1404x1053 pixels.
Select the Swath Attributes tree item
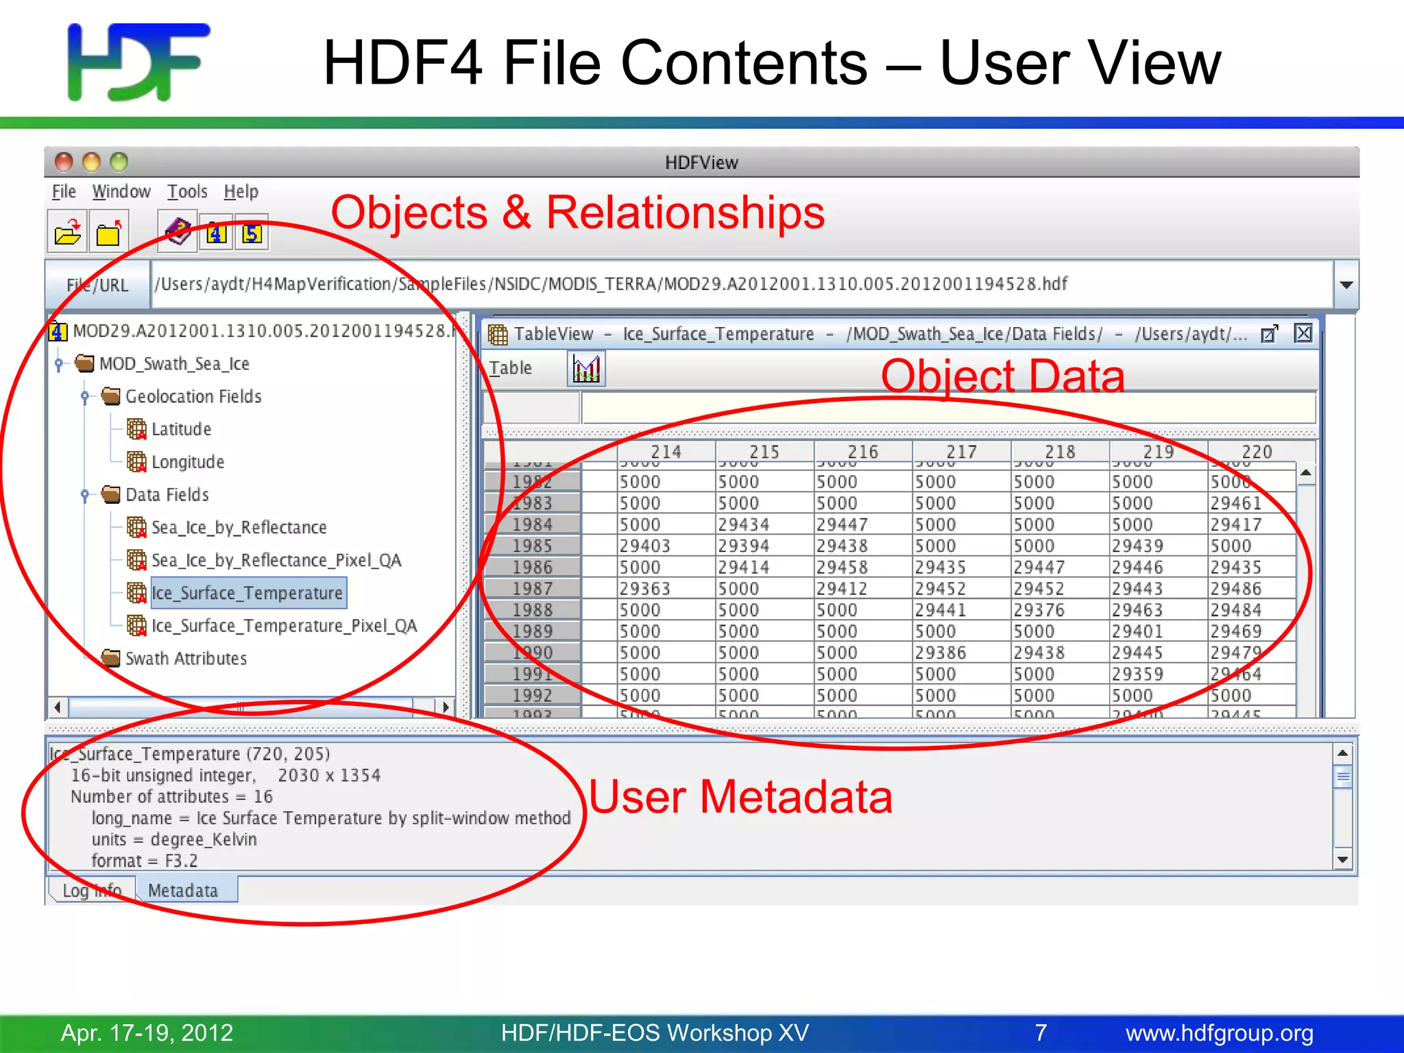(x=186, y=658)
